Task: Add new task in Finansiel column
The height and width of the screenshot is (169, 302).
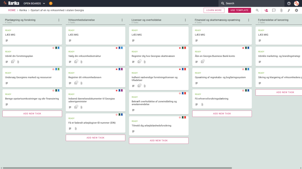Action: tap(222, 114)
